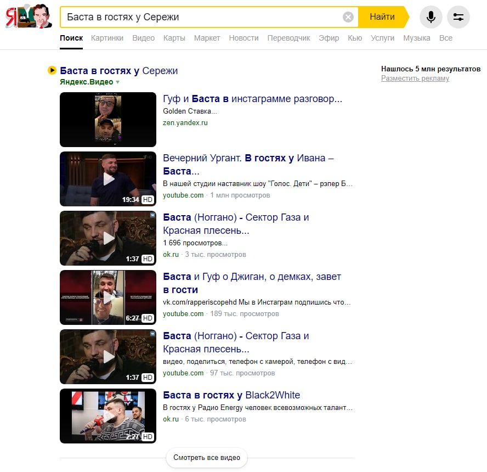The width and height of the screenshot is (487, 472).
Task: Start voice search with microphone icon
Action: pos(431,17)
